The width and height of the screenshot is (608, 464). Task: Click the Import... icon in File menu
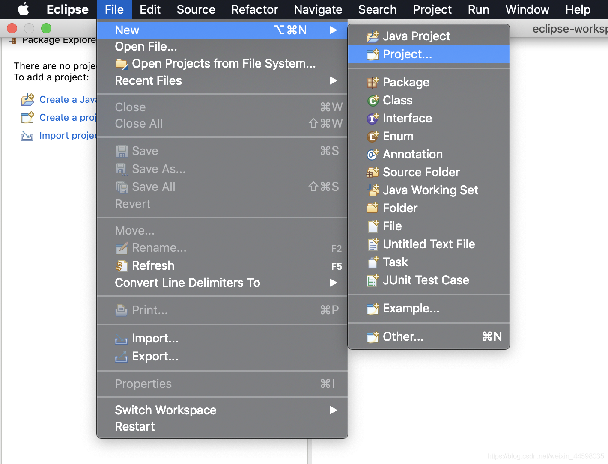click(121, 339)
